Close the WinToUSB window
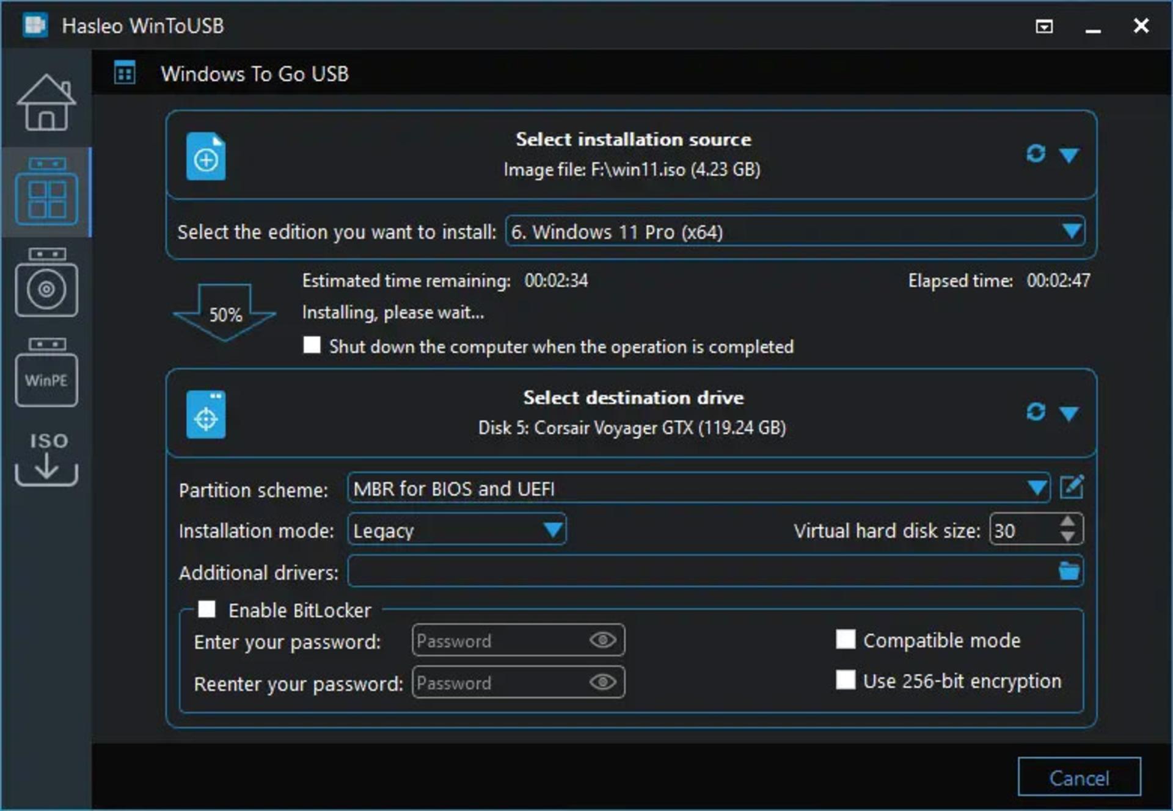 point(1141,26)
